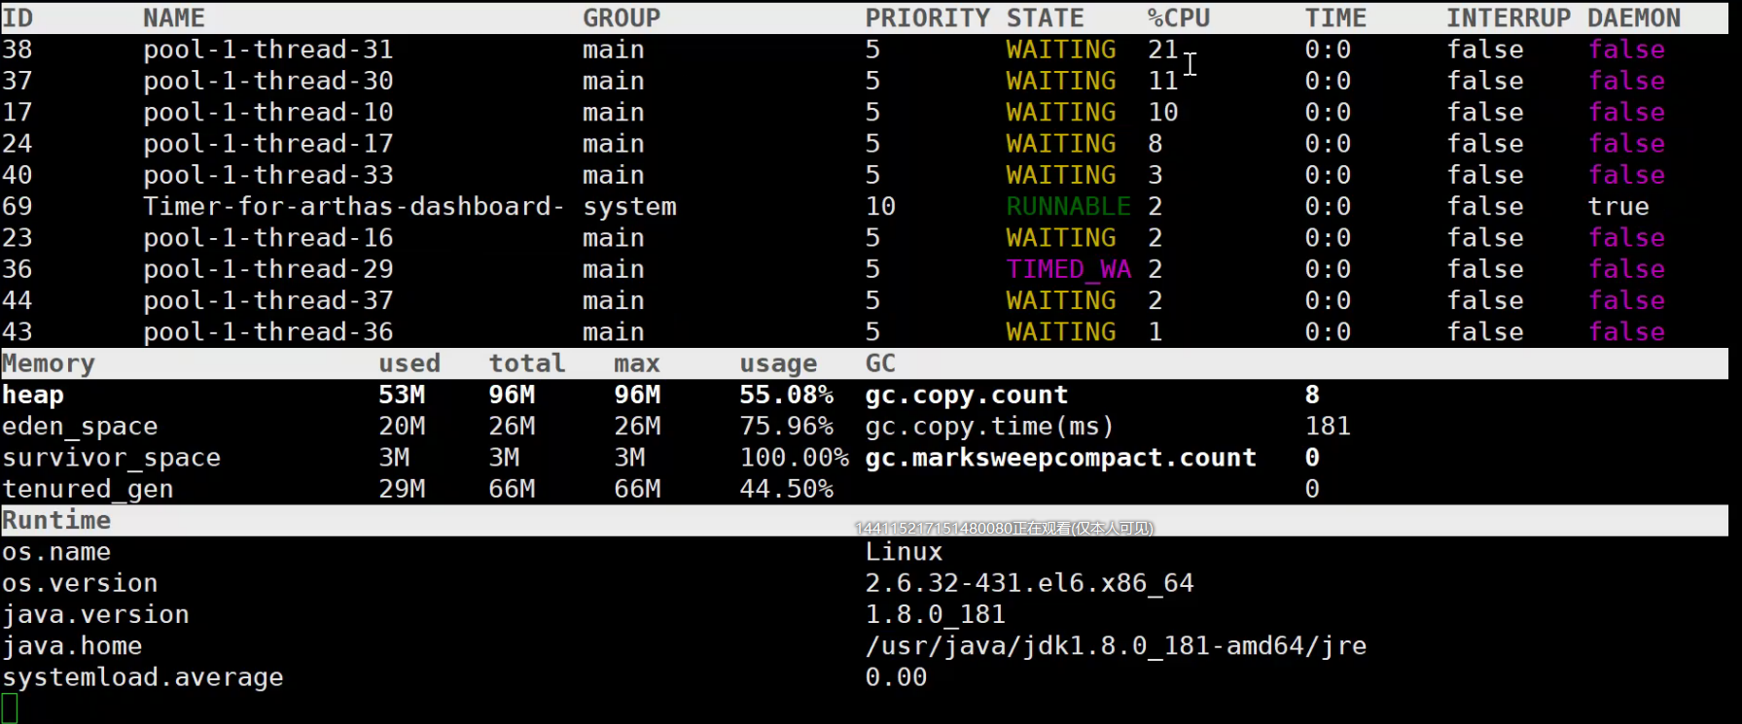Select thread name pool-1-thread-37
Screen dimensions: 1742x724
(268, 300)
